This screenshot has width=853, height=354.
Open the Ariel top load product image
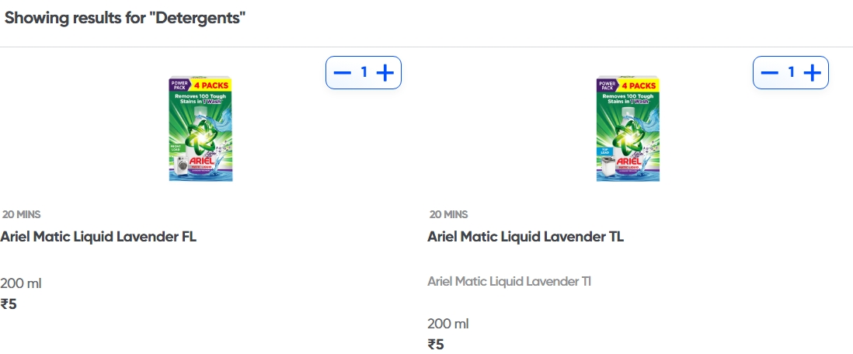[628, 129]
